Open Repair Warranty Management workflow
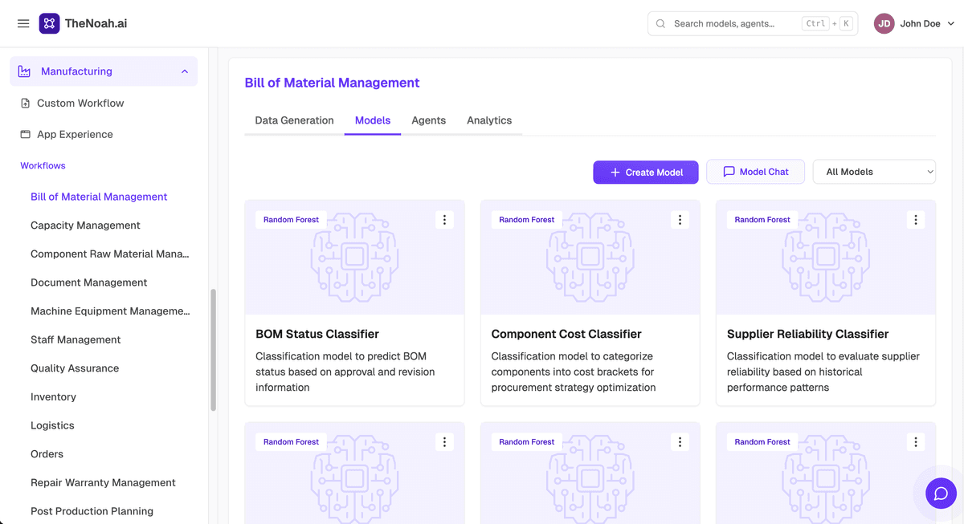The image size is (964, 524). [x=103, y=482]
